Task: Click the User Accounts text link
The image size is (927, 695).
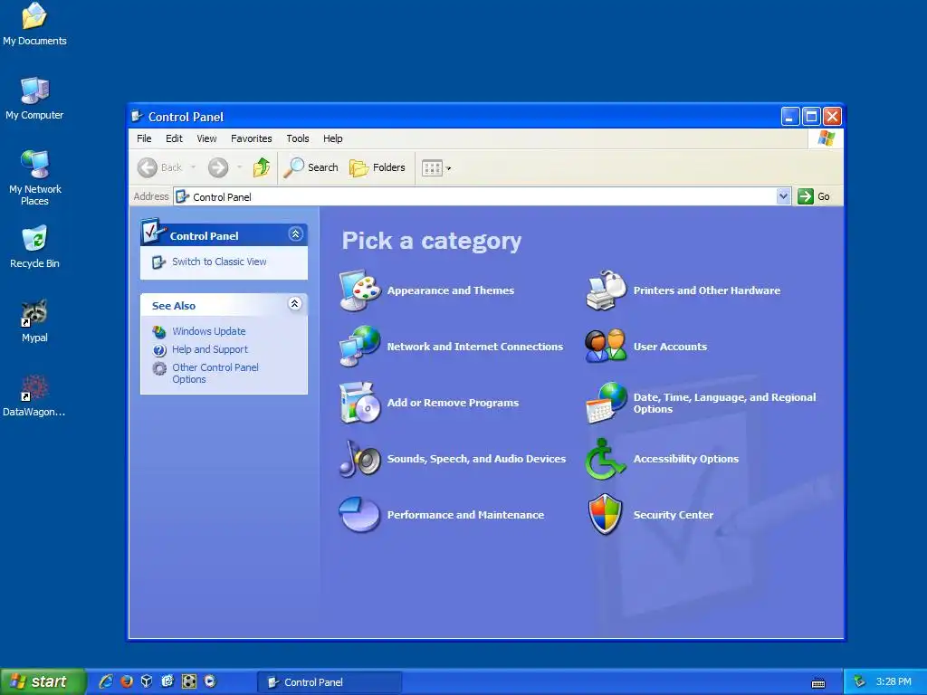Action: [670, 347]
